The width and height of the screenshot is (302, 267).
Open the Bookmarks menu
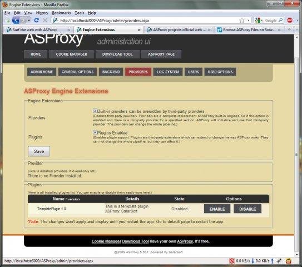[x=61, y=13]
